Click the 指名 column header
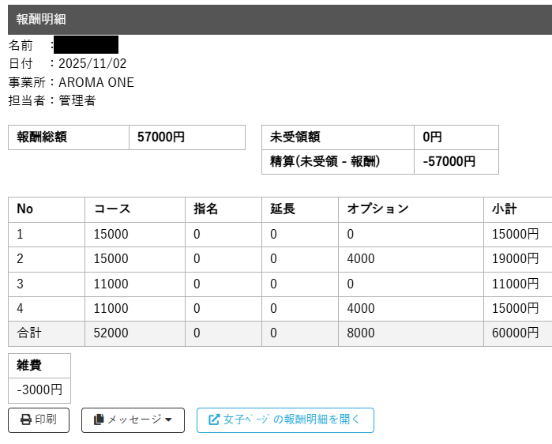Image resolution: width=552 pixels, height=444 pixels. [x=205, y=209]
